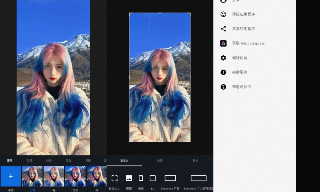
Task: Switch to the 转换 tab
Action: 196,161
